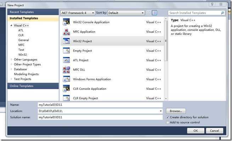
Task: Open the Recent Templates section
Action: coord(33,12)
